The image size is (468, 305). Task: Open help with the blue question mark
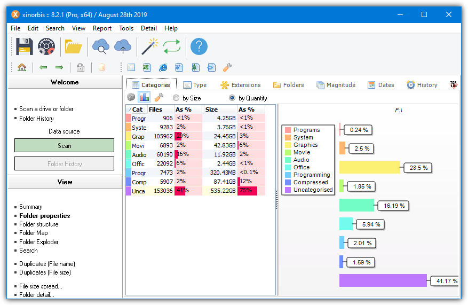199,46
